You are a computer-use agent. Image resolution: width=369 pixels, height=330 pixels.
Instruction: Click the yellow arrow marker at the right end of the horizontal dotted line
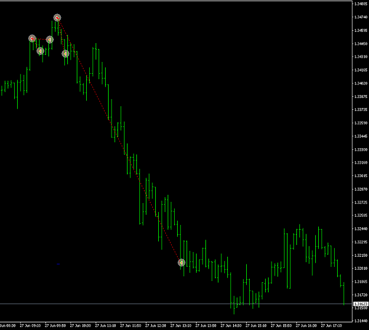[x=50, y=40]
